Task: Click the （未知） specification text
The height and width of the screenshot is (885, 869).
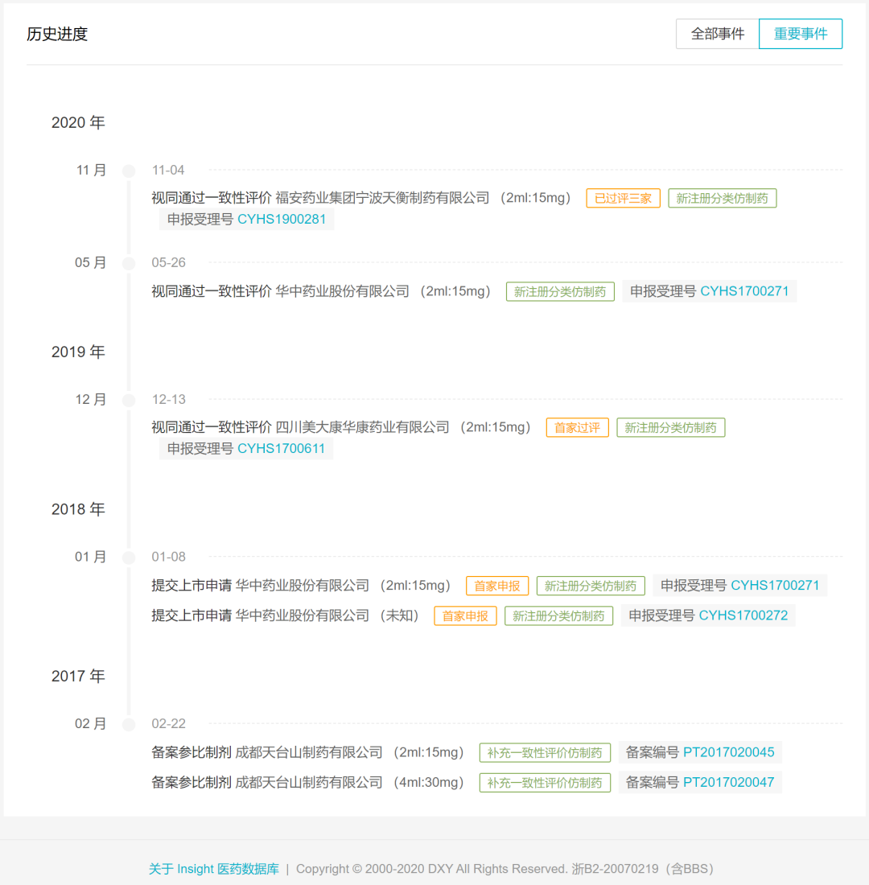Action: pyautogui.click(x=399, y=615)
